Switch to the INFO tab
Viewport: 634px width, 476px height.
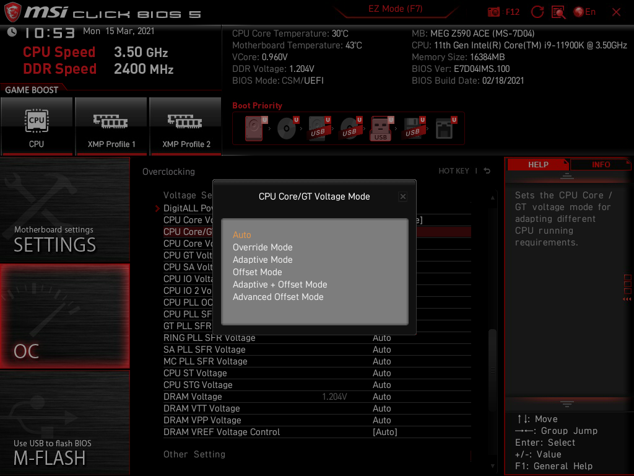click(x=601, y=165)
